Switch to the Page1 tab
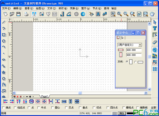 (44, 96)
